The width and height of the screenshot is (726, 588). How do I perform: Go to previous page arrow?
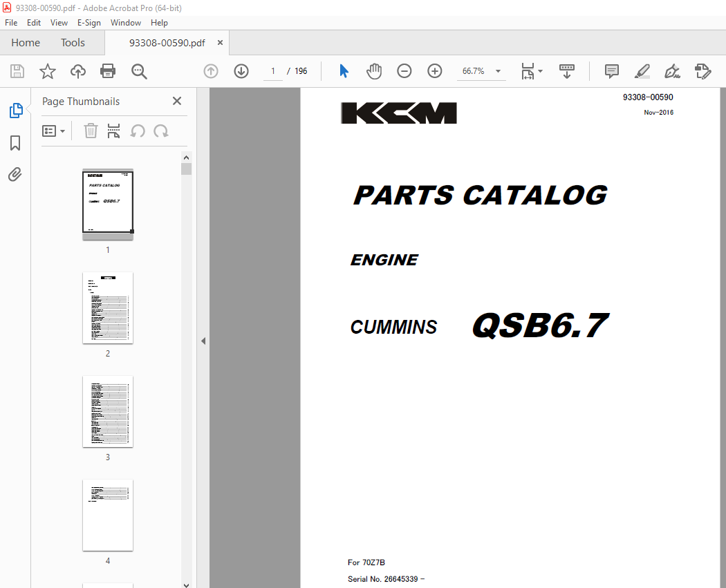pos(211,71)
